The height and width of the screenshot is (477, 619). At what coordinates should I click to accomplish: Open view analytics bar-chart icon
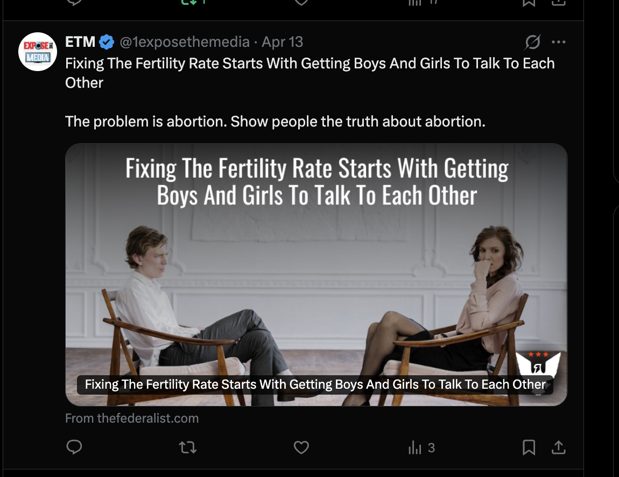click(415, 447)
